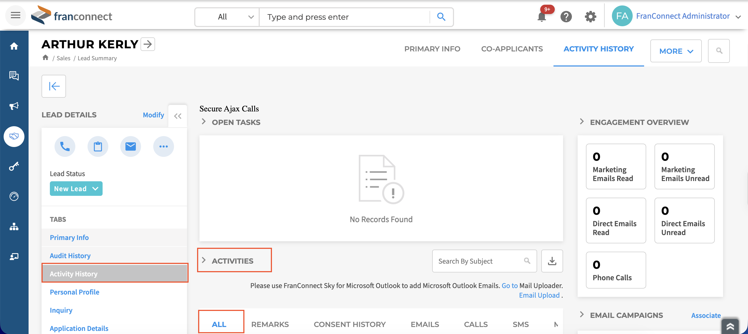Expand the Activities section
Image resolution: width=748 pixels, height=334 pixels.
[x=204, y=260]
